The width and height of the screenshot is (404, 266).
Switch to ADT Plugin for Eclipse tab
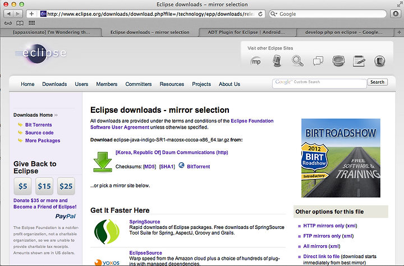(246, 32)
